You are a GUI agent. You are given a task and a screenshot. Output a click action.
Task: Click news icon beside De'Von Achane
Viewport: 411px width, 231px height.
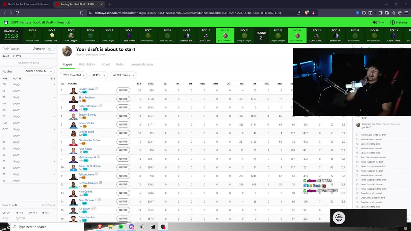point(101,183)
